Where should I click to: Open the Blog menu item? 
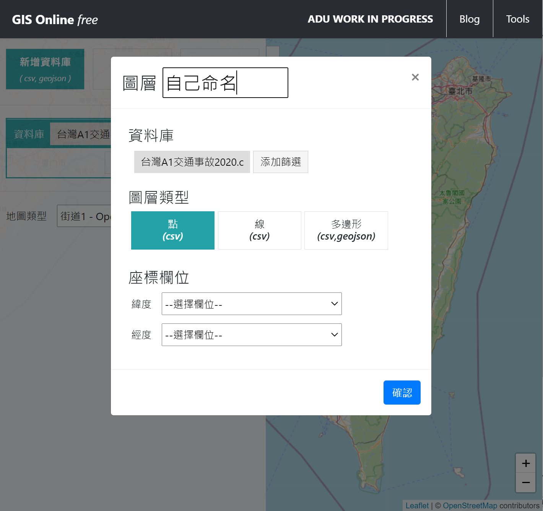[470, 19]
